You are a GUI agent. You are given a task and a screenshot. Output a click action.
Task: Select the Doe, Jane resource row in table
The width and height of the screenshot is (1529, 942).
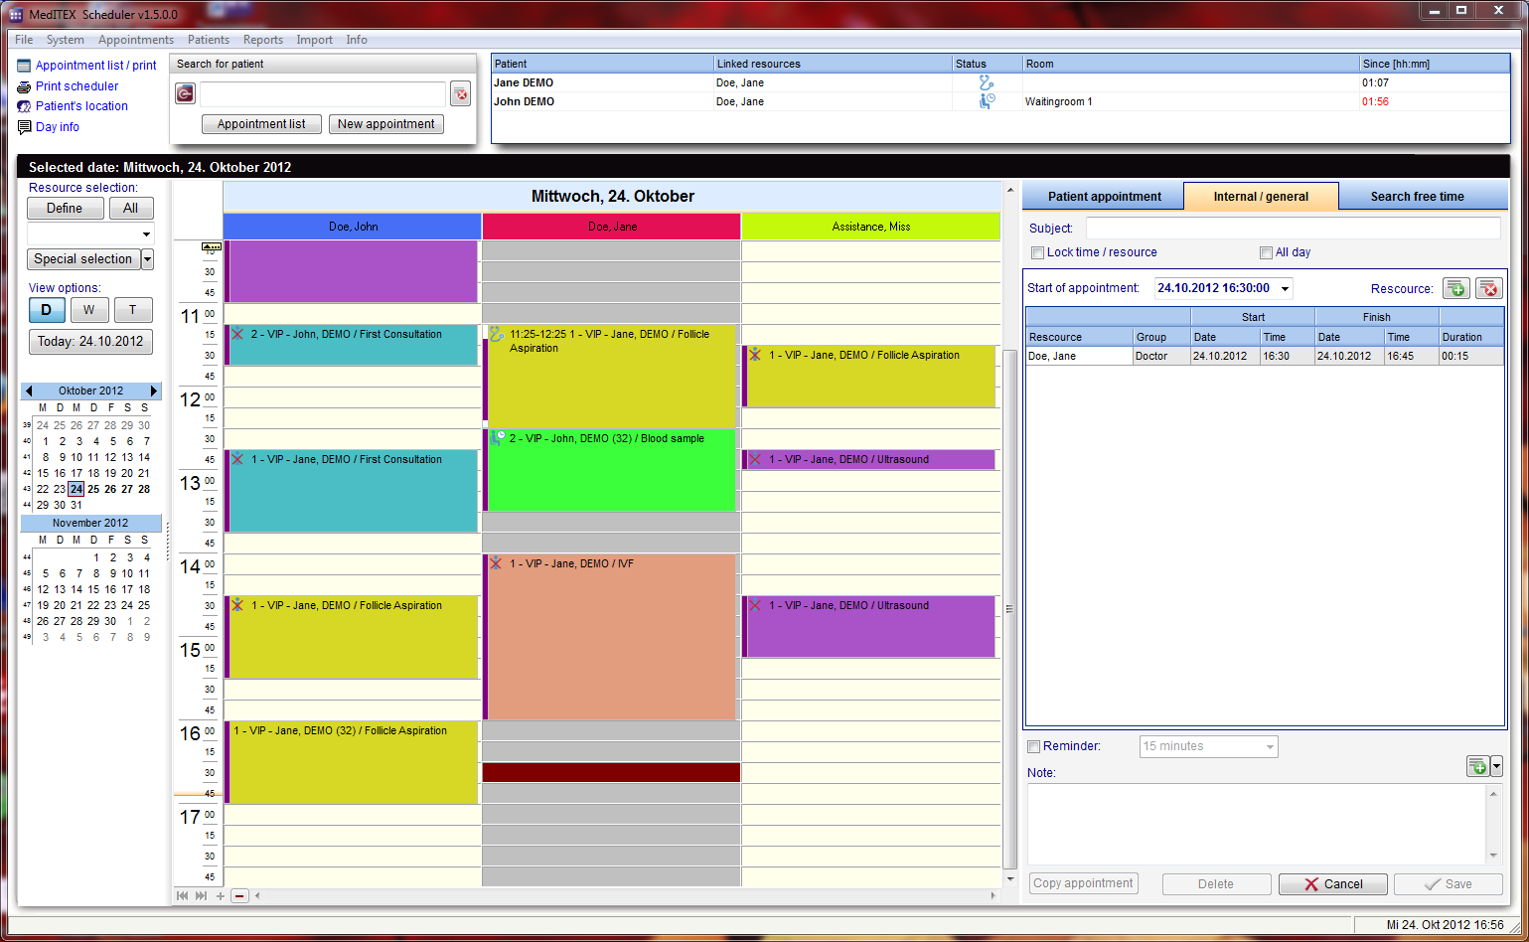1265,356
